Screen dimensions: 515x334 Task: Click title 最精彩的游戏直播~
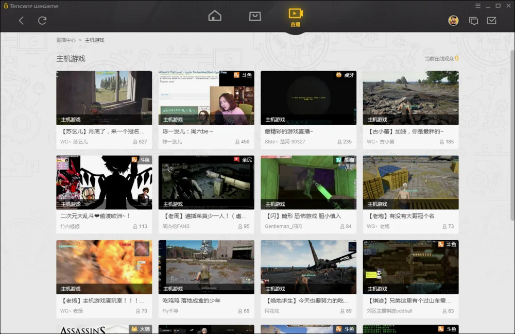289,131
